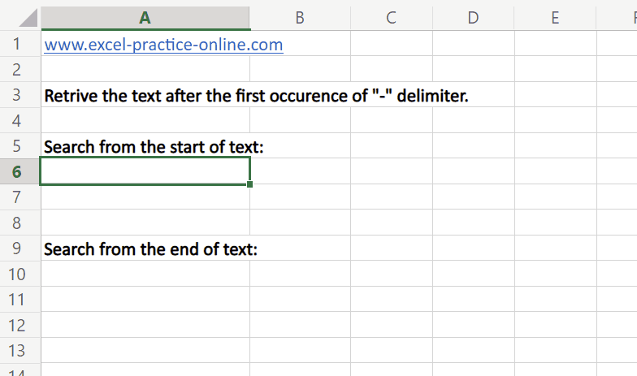Select column C header
Screen dimensions: 637x376
[391, 18]
